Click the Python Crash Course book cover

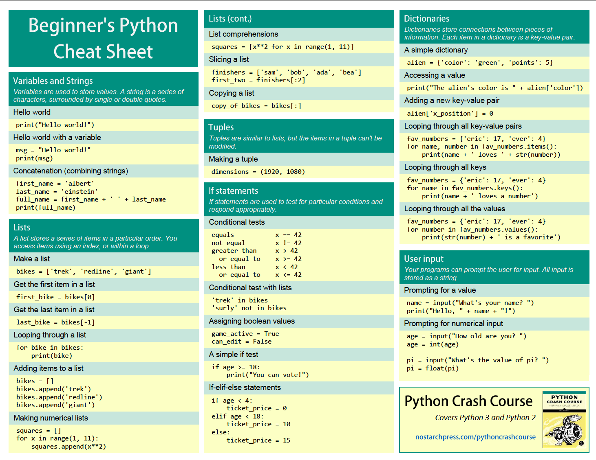565,419
